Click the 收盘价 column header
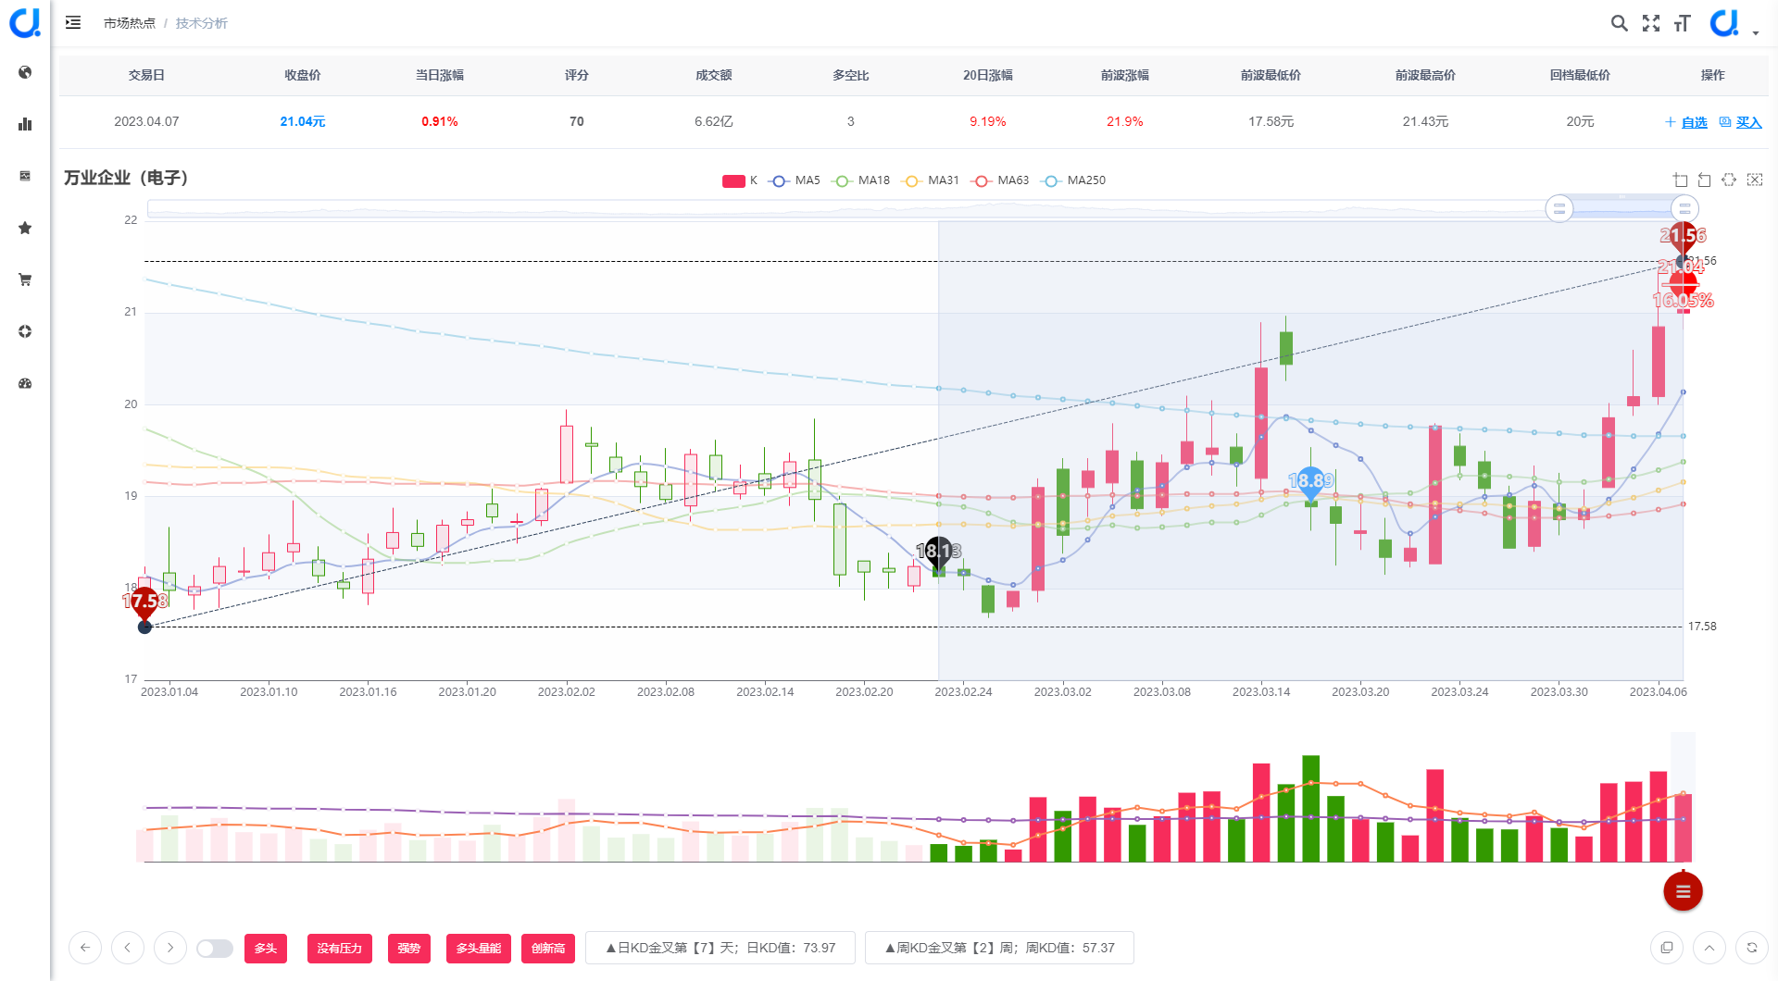 (303, 75)
